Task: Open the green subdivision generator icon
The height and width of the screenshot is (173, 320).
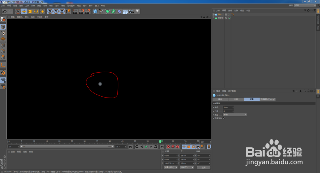Action: tap(107, 12)
